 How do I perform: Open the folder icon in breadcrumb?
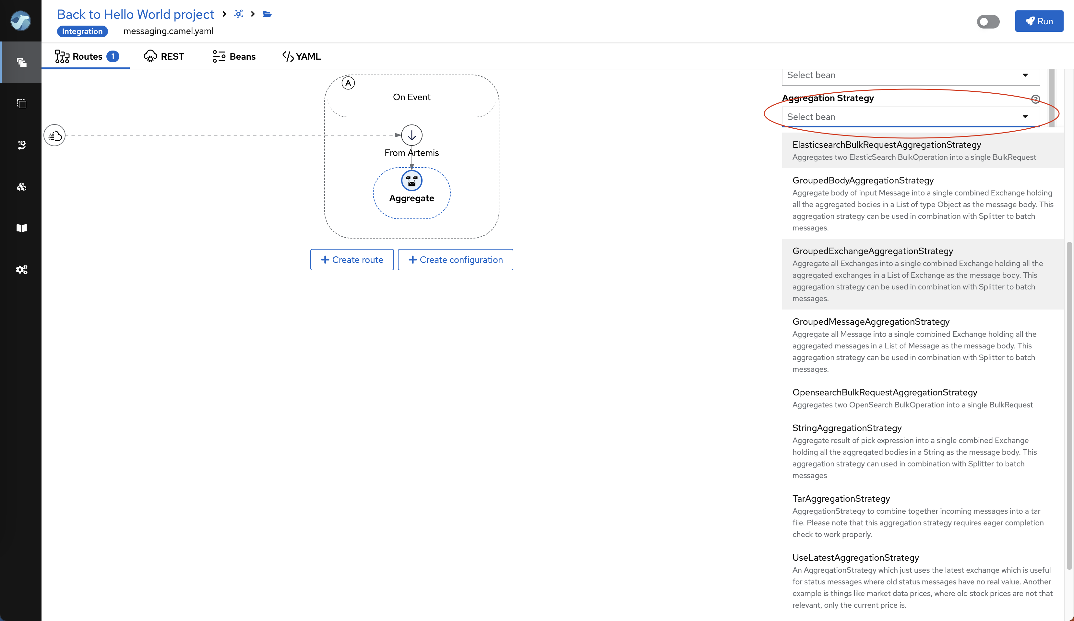tap(267, 14)
